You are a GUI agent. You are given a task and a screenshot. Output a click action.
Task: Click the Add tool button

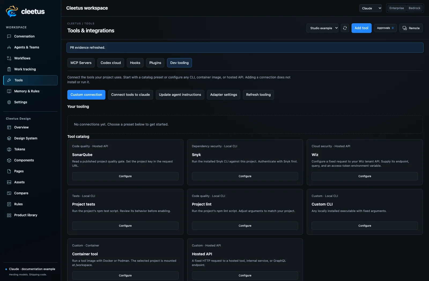click(x=361, y=28)
